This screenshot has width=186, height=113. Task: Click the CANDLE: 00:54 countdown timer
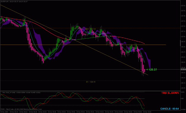(170, 109)
